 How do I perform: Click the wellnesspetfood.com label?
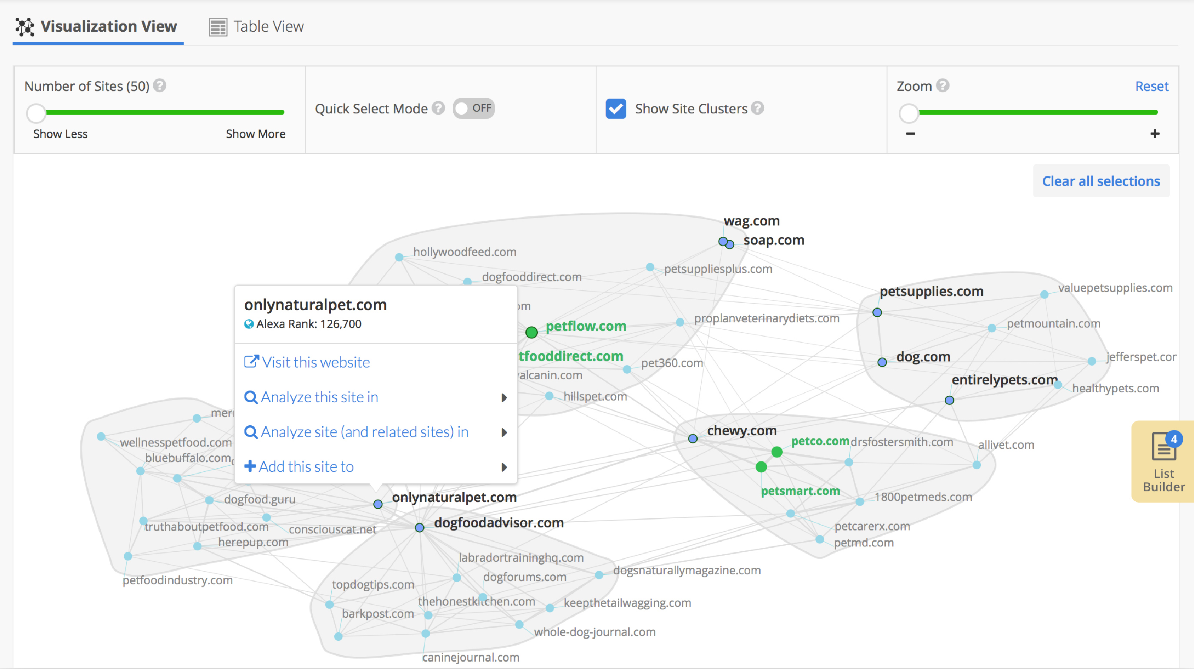[176, 442]
